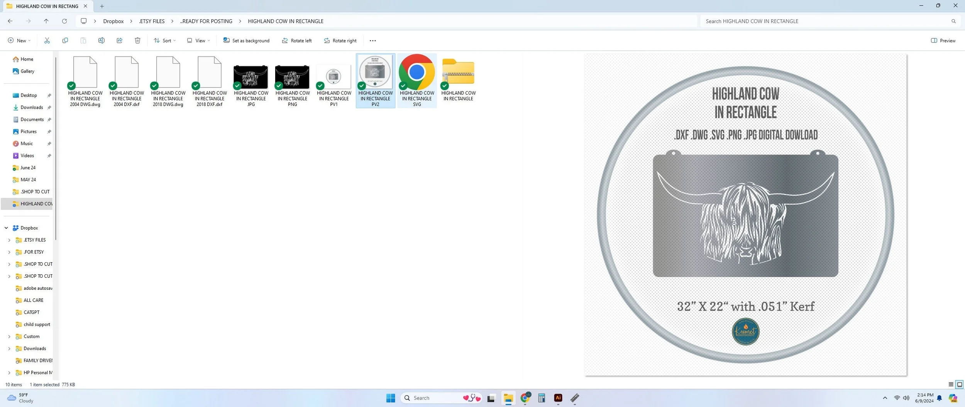Screen dimensions: 965x407
Task: Open the New dropdown menu
Action: [19, 41]
